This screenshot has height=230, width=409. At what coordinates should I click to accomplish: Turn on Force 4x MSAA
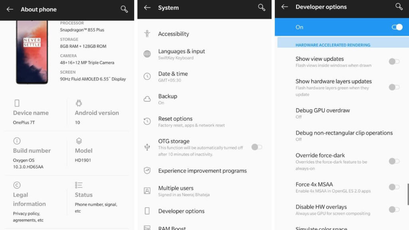pyautogui.click(x=394, y=187)
